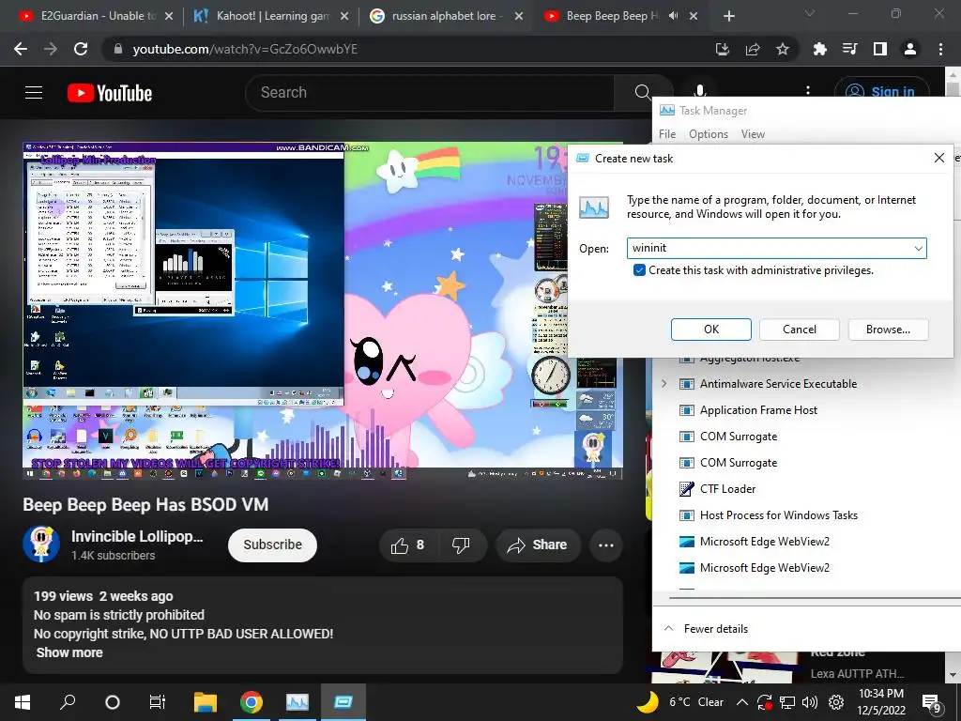961x721 pixels.
Task: Open Chrome media controls icon
Action: click(850, 49)
